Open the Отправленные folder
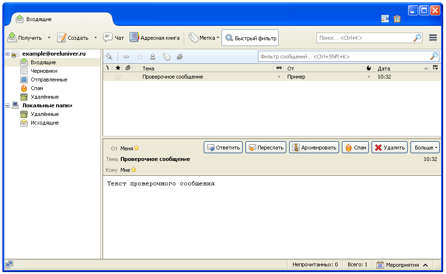446x274 pixels. point(48,80)
